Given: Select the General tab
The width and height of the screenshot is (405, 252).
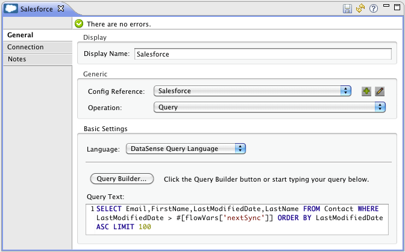Looking at the screenshot, I should (x=20, y=35).
